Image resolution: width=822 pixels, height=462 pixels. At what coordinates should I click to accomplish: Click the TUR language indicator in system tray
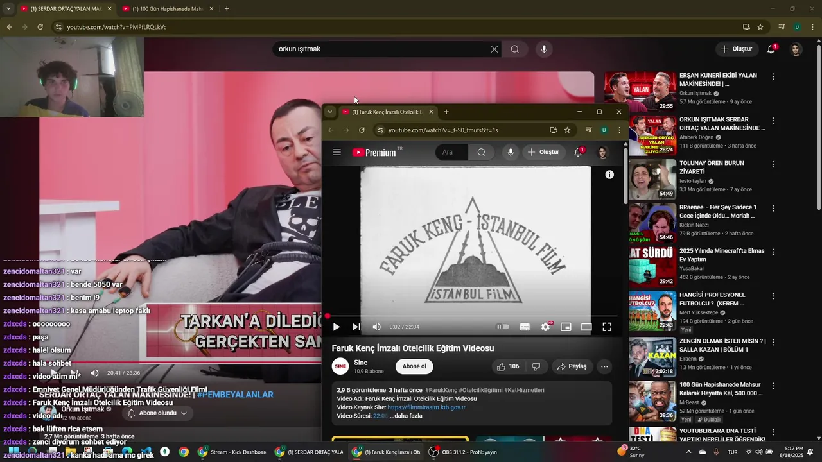coord(732,452)
